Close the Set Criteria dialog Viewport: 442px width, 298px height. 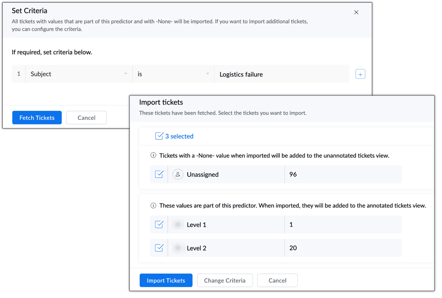356,12
